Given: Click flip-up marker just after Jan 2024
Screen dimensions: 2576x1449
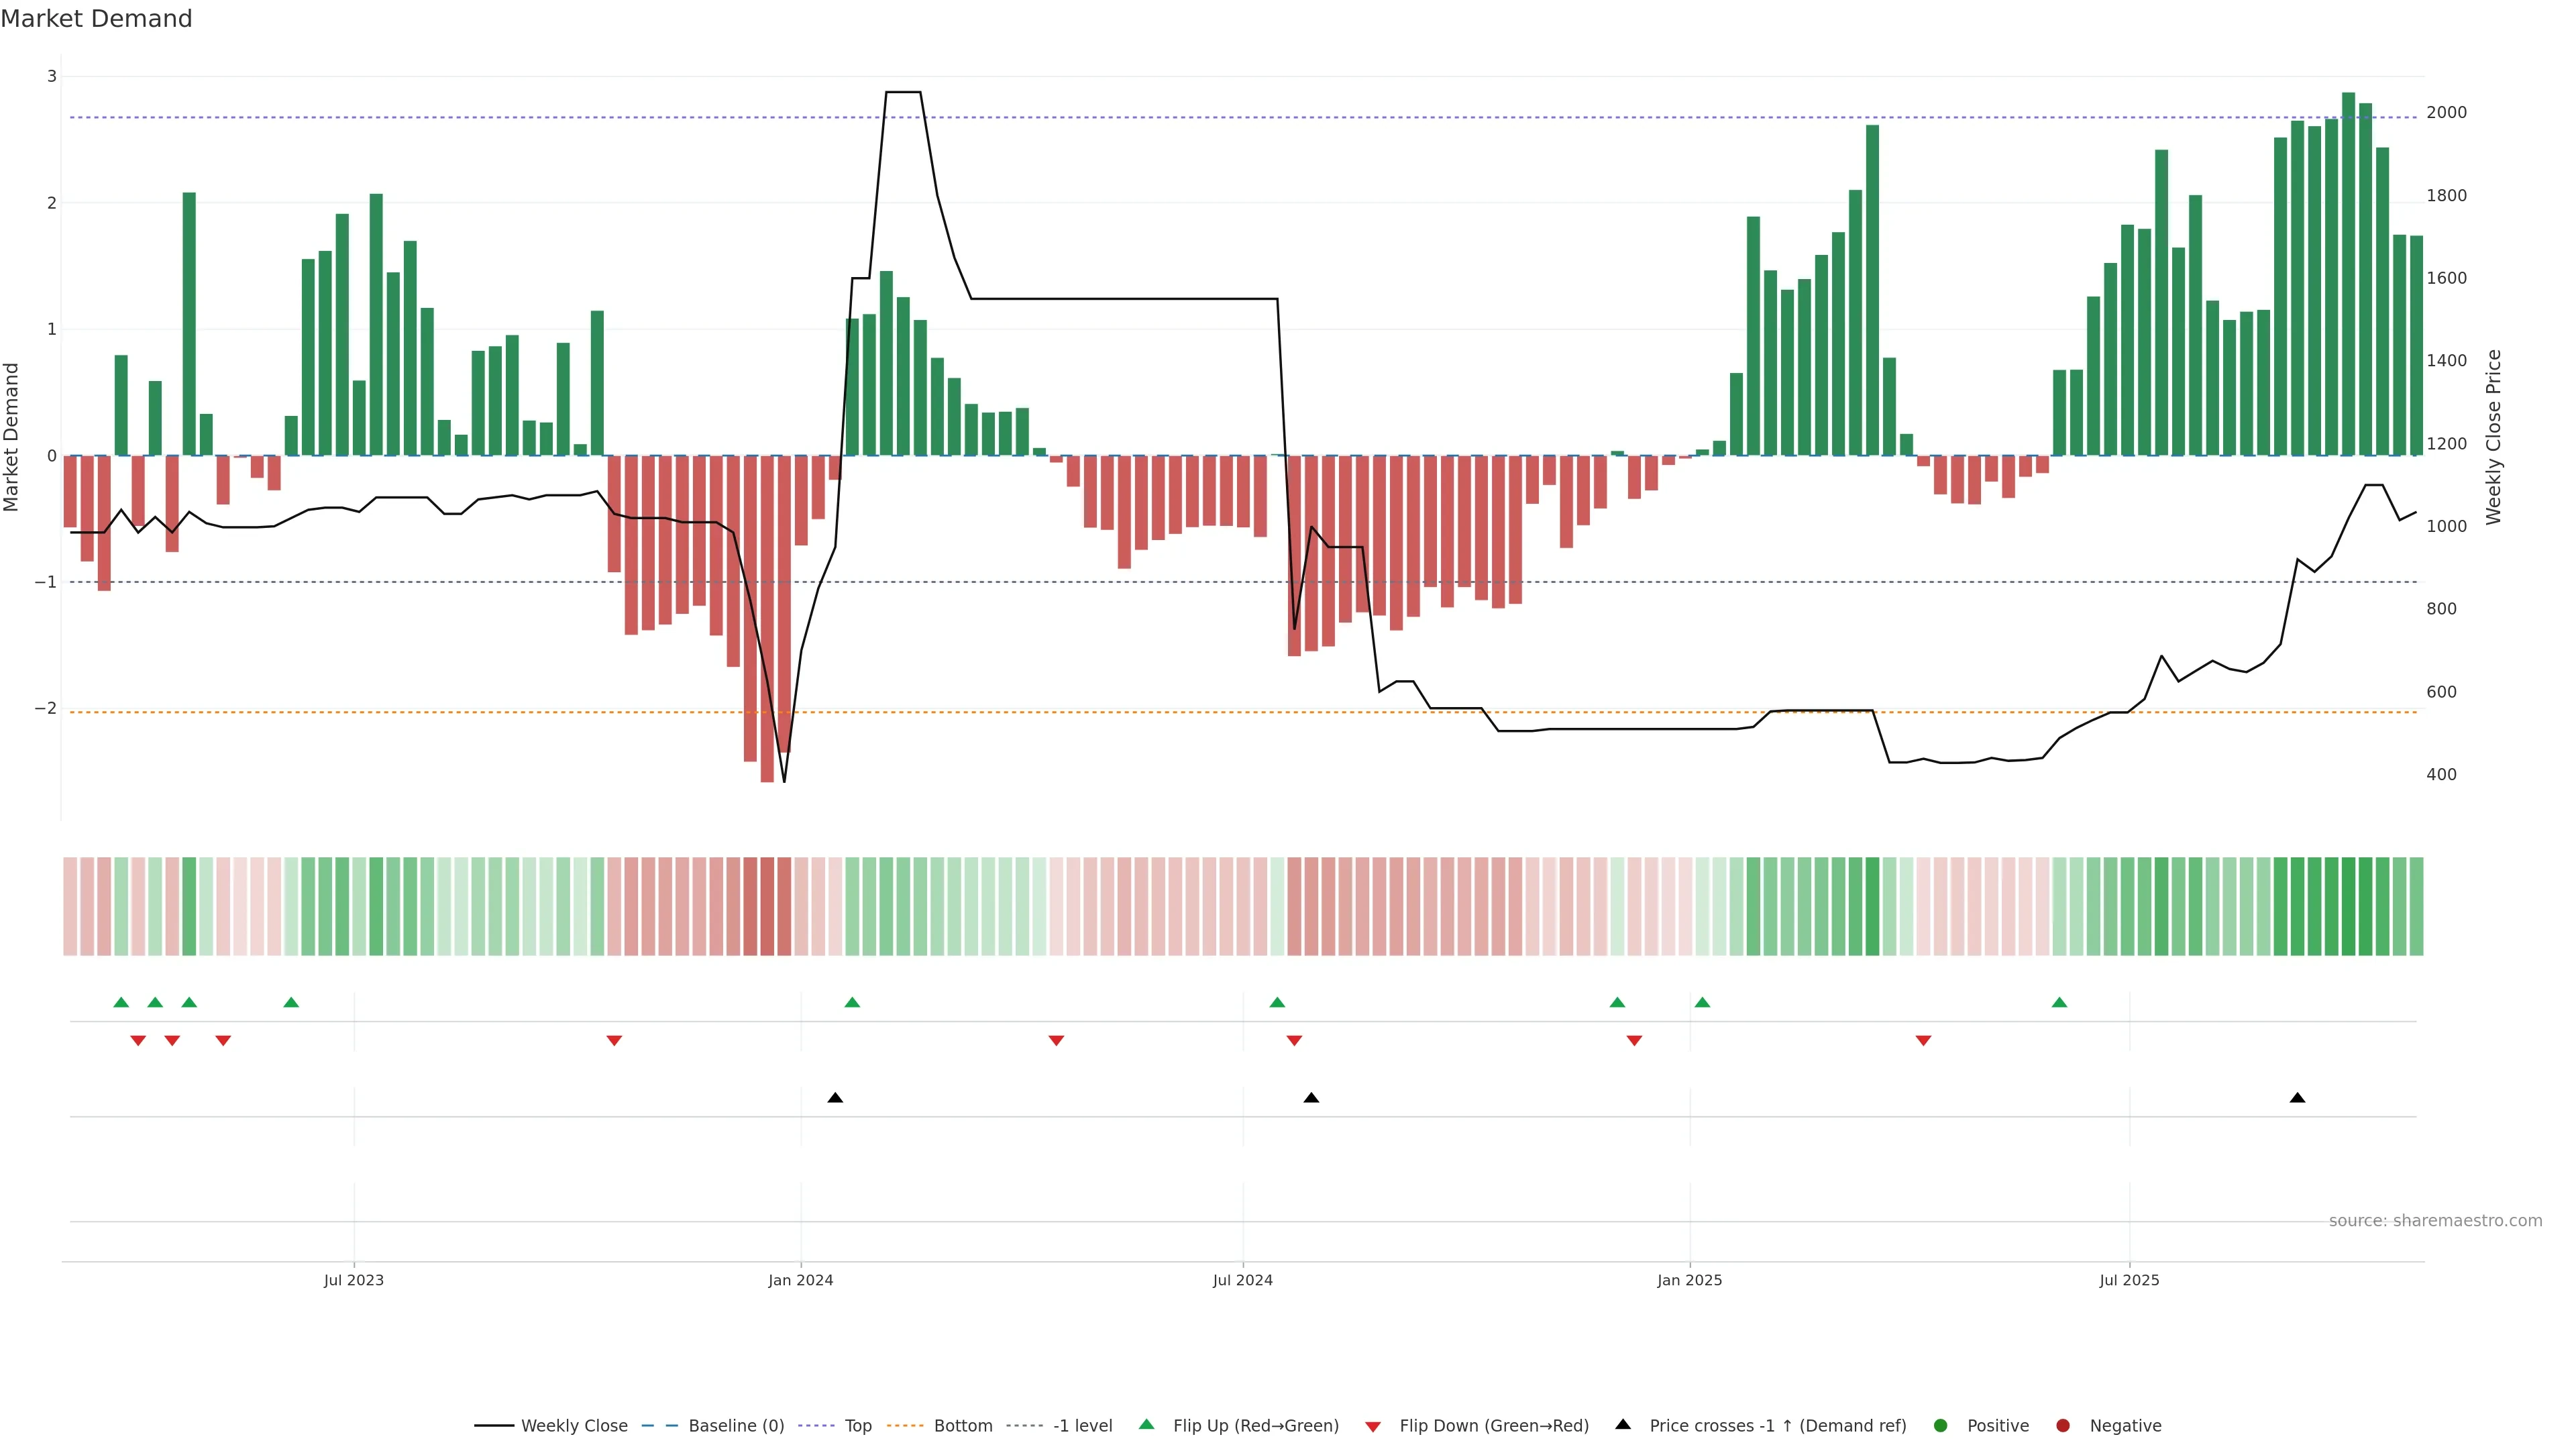Looking at the screenshot, I should pos(852,1002).
